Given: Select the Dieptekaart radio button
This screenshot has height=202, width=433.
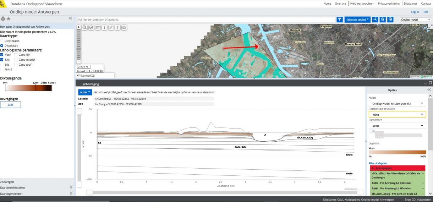Looking at the screenshot, I should coord(2,41).
